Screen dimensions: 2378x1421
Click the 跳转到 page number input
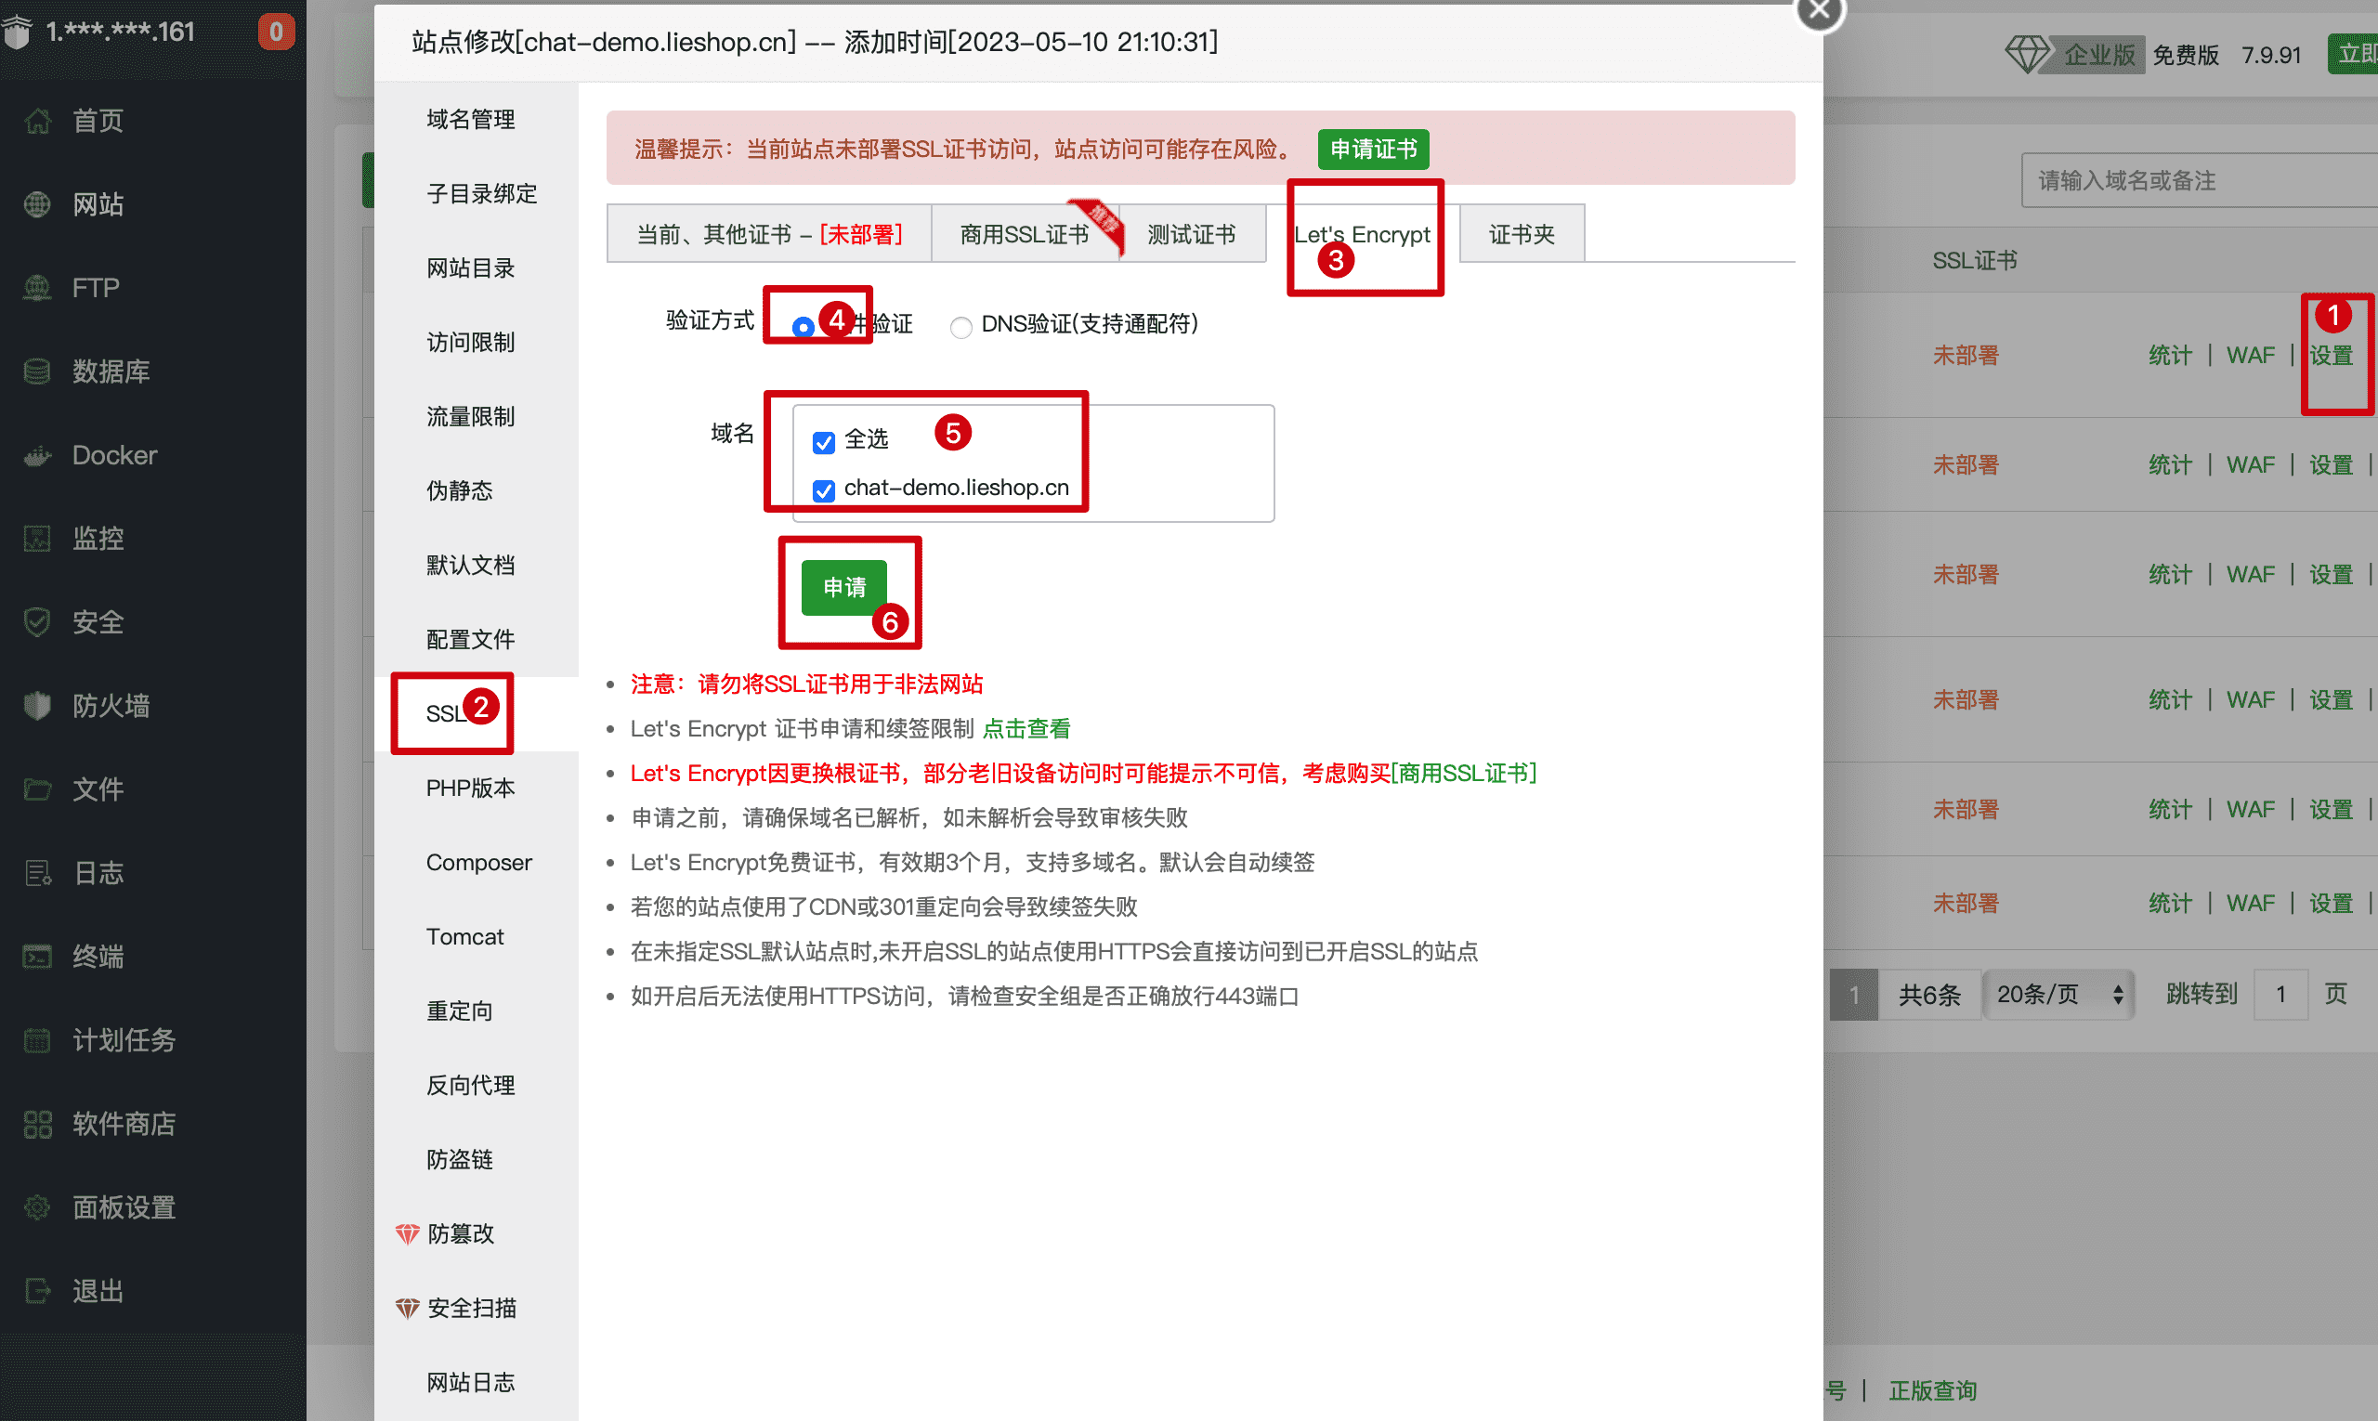pos(2280,994)
